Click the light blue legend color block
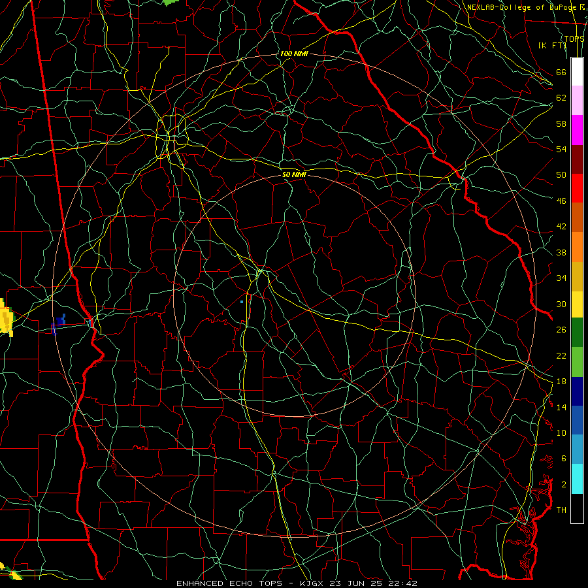This screenshot has height=588, width=588. point(577,449)
